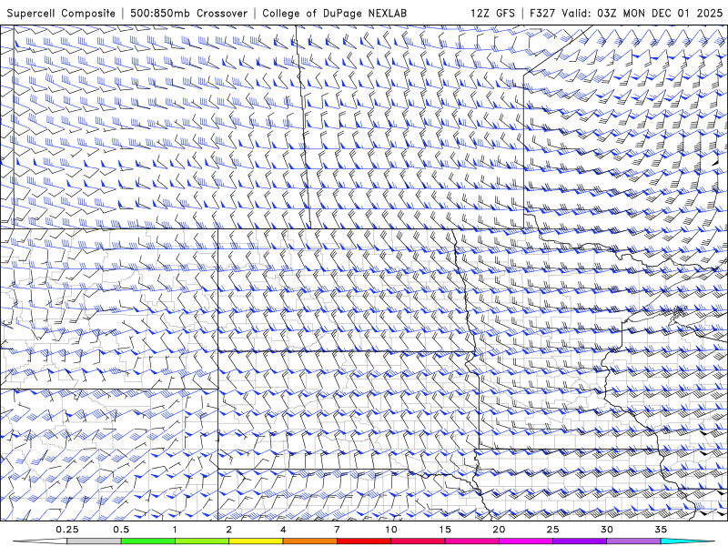Select the yellow color bar segment
The image size is (728, 546).
256,541
